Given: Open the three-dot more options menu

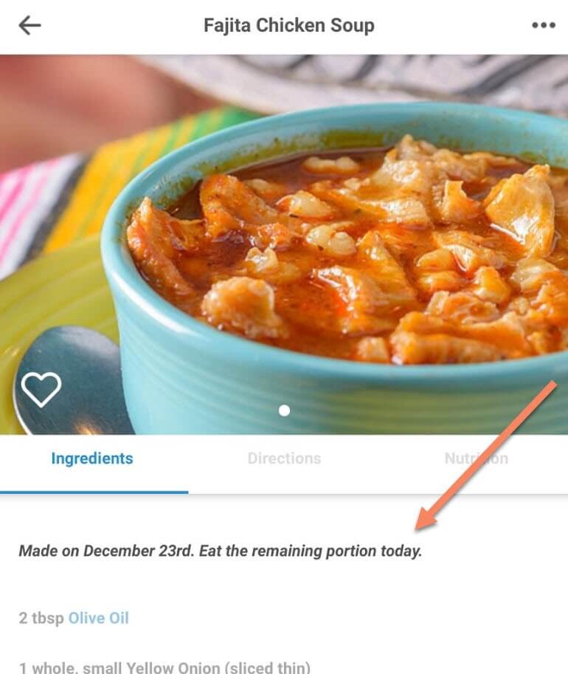Looking at the screenshot, I should coord(544,25).
